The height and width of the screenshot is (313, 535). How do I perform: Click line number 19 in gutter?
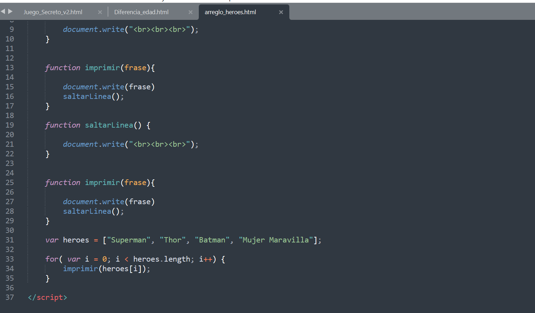(10, 125)
